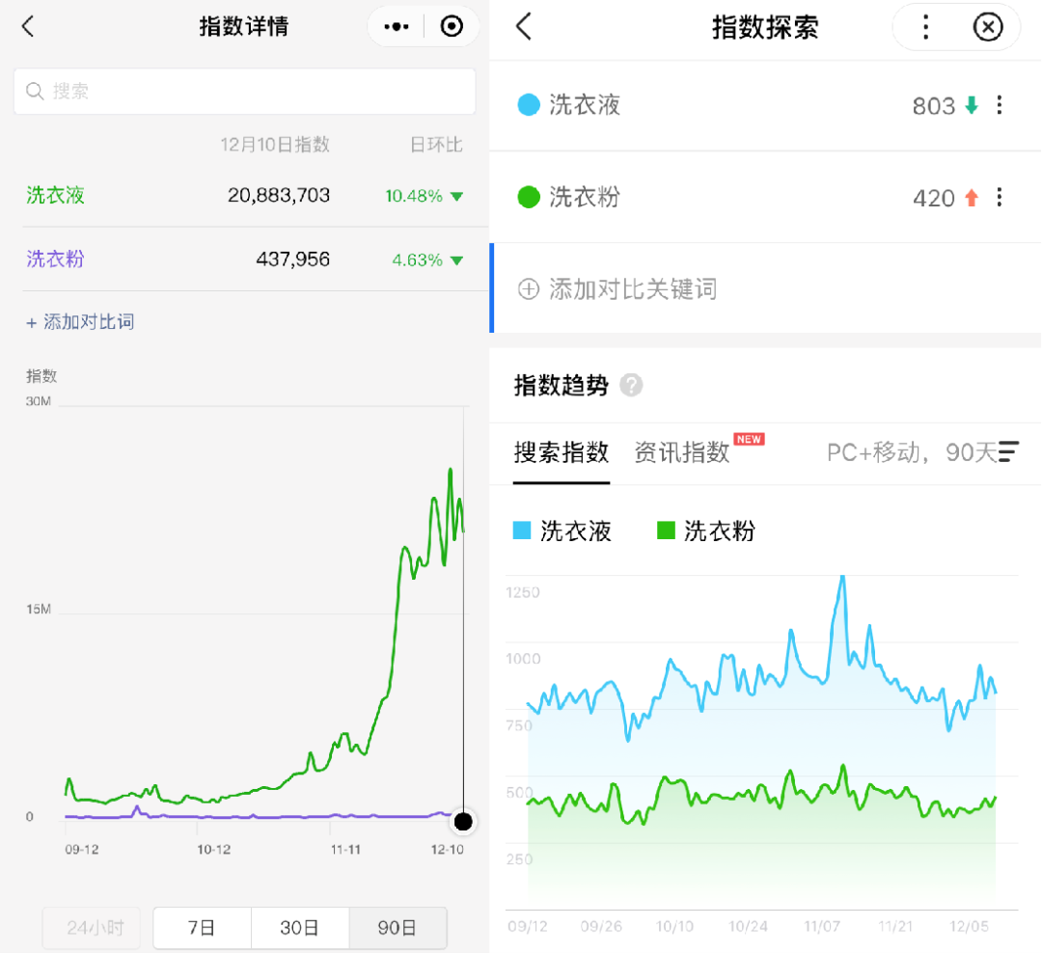
Task: Open options menu for 洗衣粉 keyword row
Action: pyautogui.click(x=1000, y=198)
